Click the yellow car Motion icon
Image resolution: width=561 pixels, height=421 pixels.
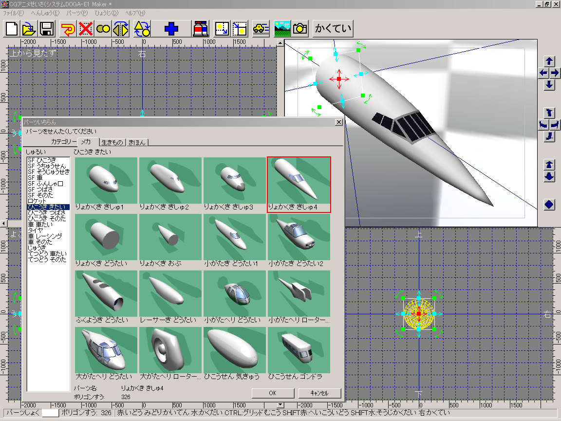(x=261, y=29)
